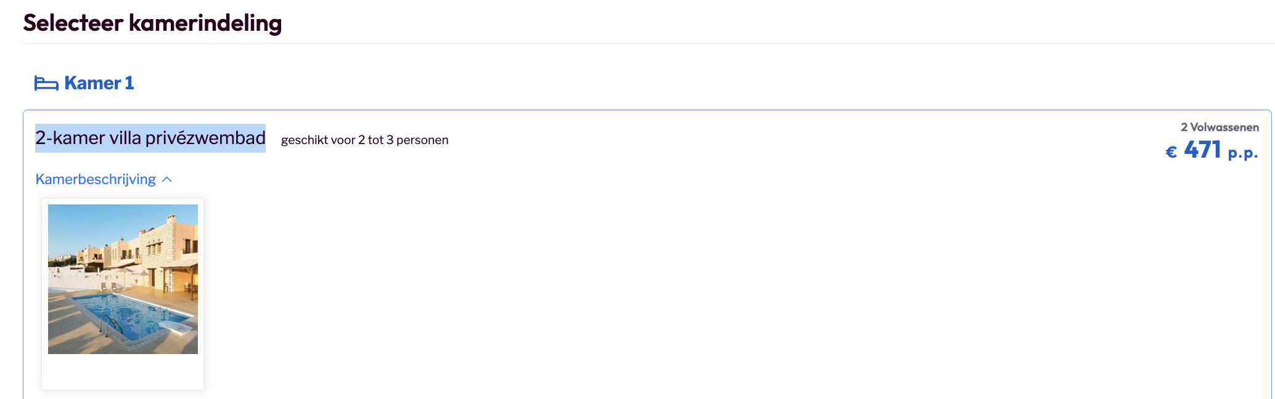This screenshot has height=399, width=1275.
Task: Collapse the Kamerbeschrijving chevron arrow
Action: pyautogui.click(x=166, y=180)
